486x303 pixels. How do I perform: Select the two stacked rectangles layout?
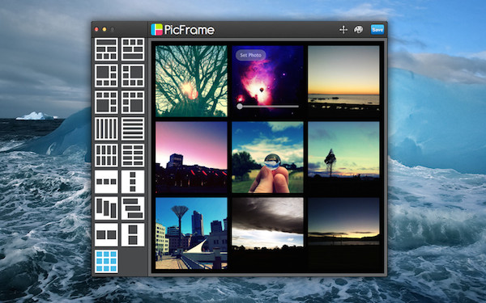coord(133,234)
